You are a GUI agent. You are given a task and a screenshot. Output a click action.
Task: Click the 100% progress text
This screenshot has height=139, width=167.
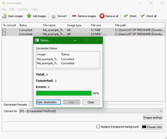click(x=95, y=93)
